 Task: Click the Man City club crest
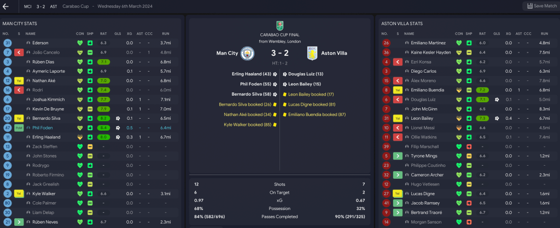click(x=248, y=53)
